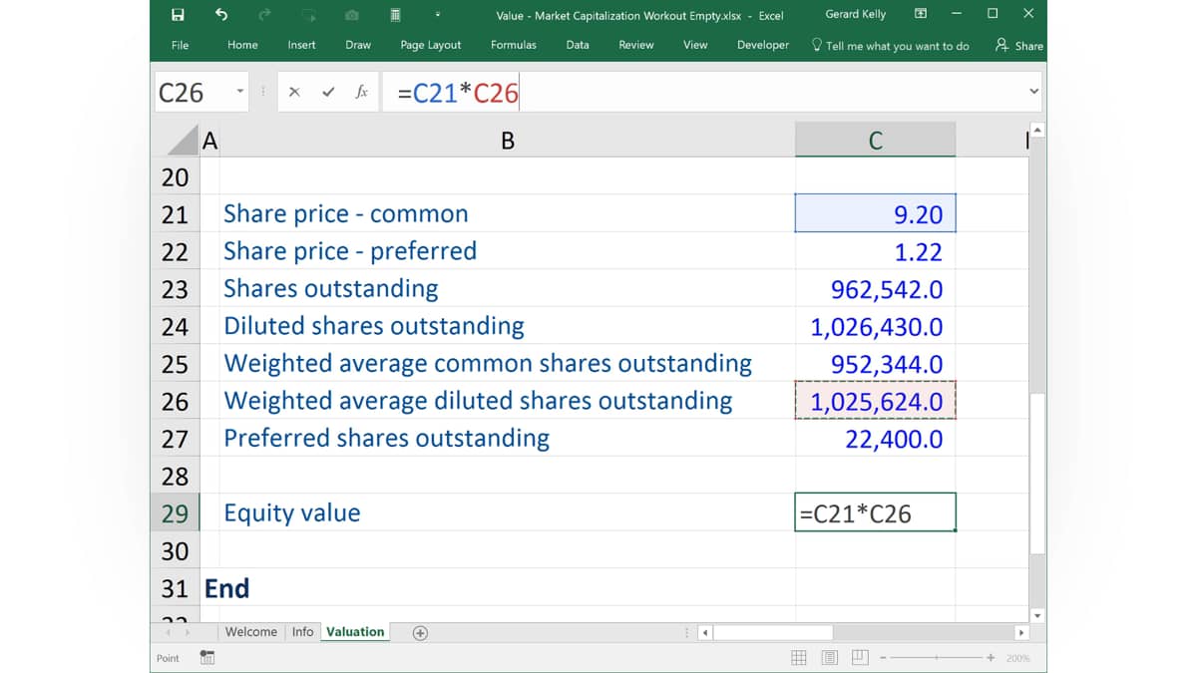Viewport: 1197px width, 673px height.
Task: Click the cell with value 22,400.0
Action: click(875, 439)
